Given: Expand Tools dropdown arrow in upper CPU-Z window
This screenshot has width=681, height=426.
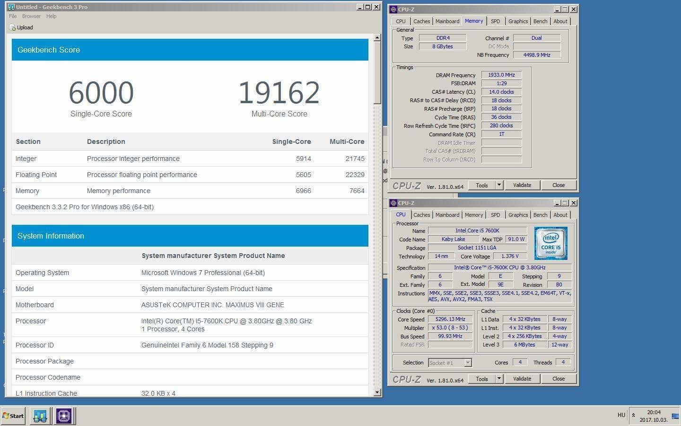Looking at the screenshot, I should [x=499, y=185].
